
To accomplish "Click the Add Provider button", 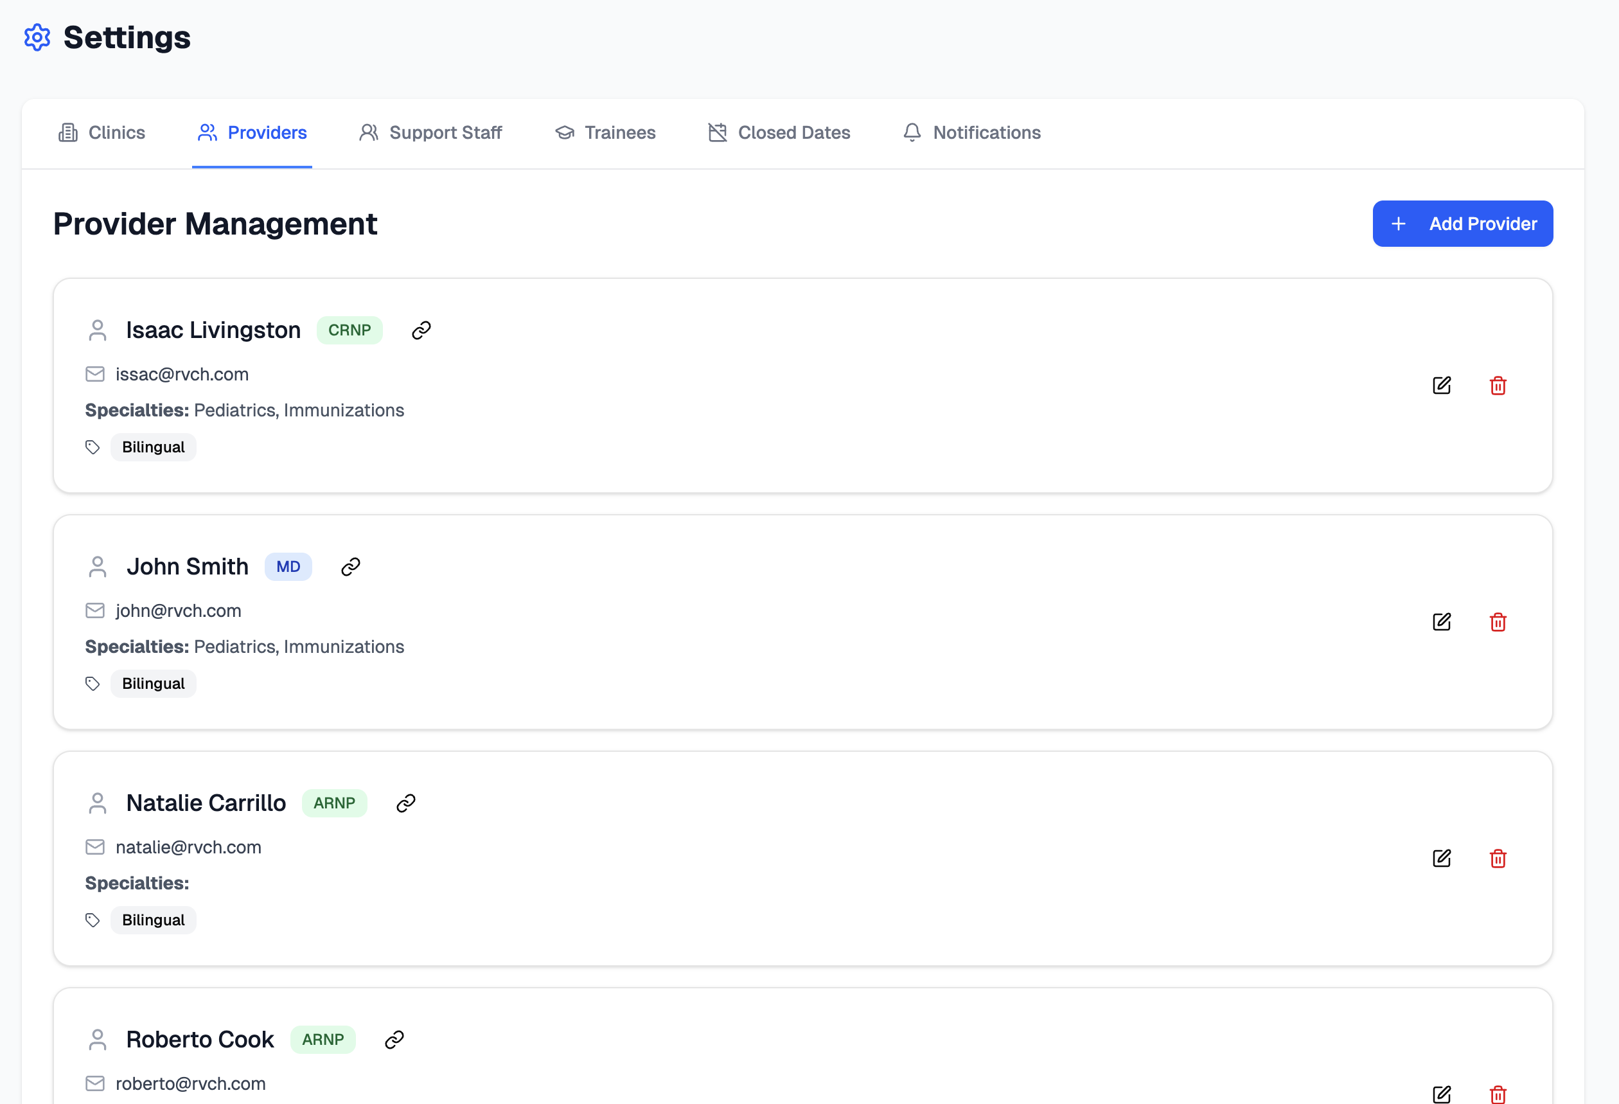I will click(x=1462, y=224).
